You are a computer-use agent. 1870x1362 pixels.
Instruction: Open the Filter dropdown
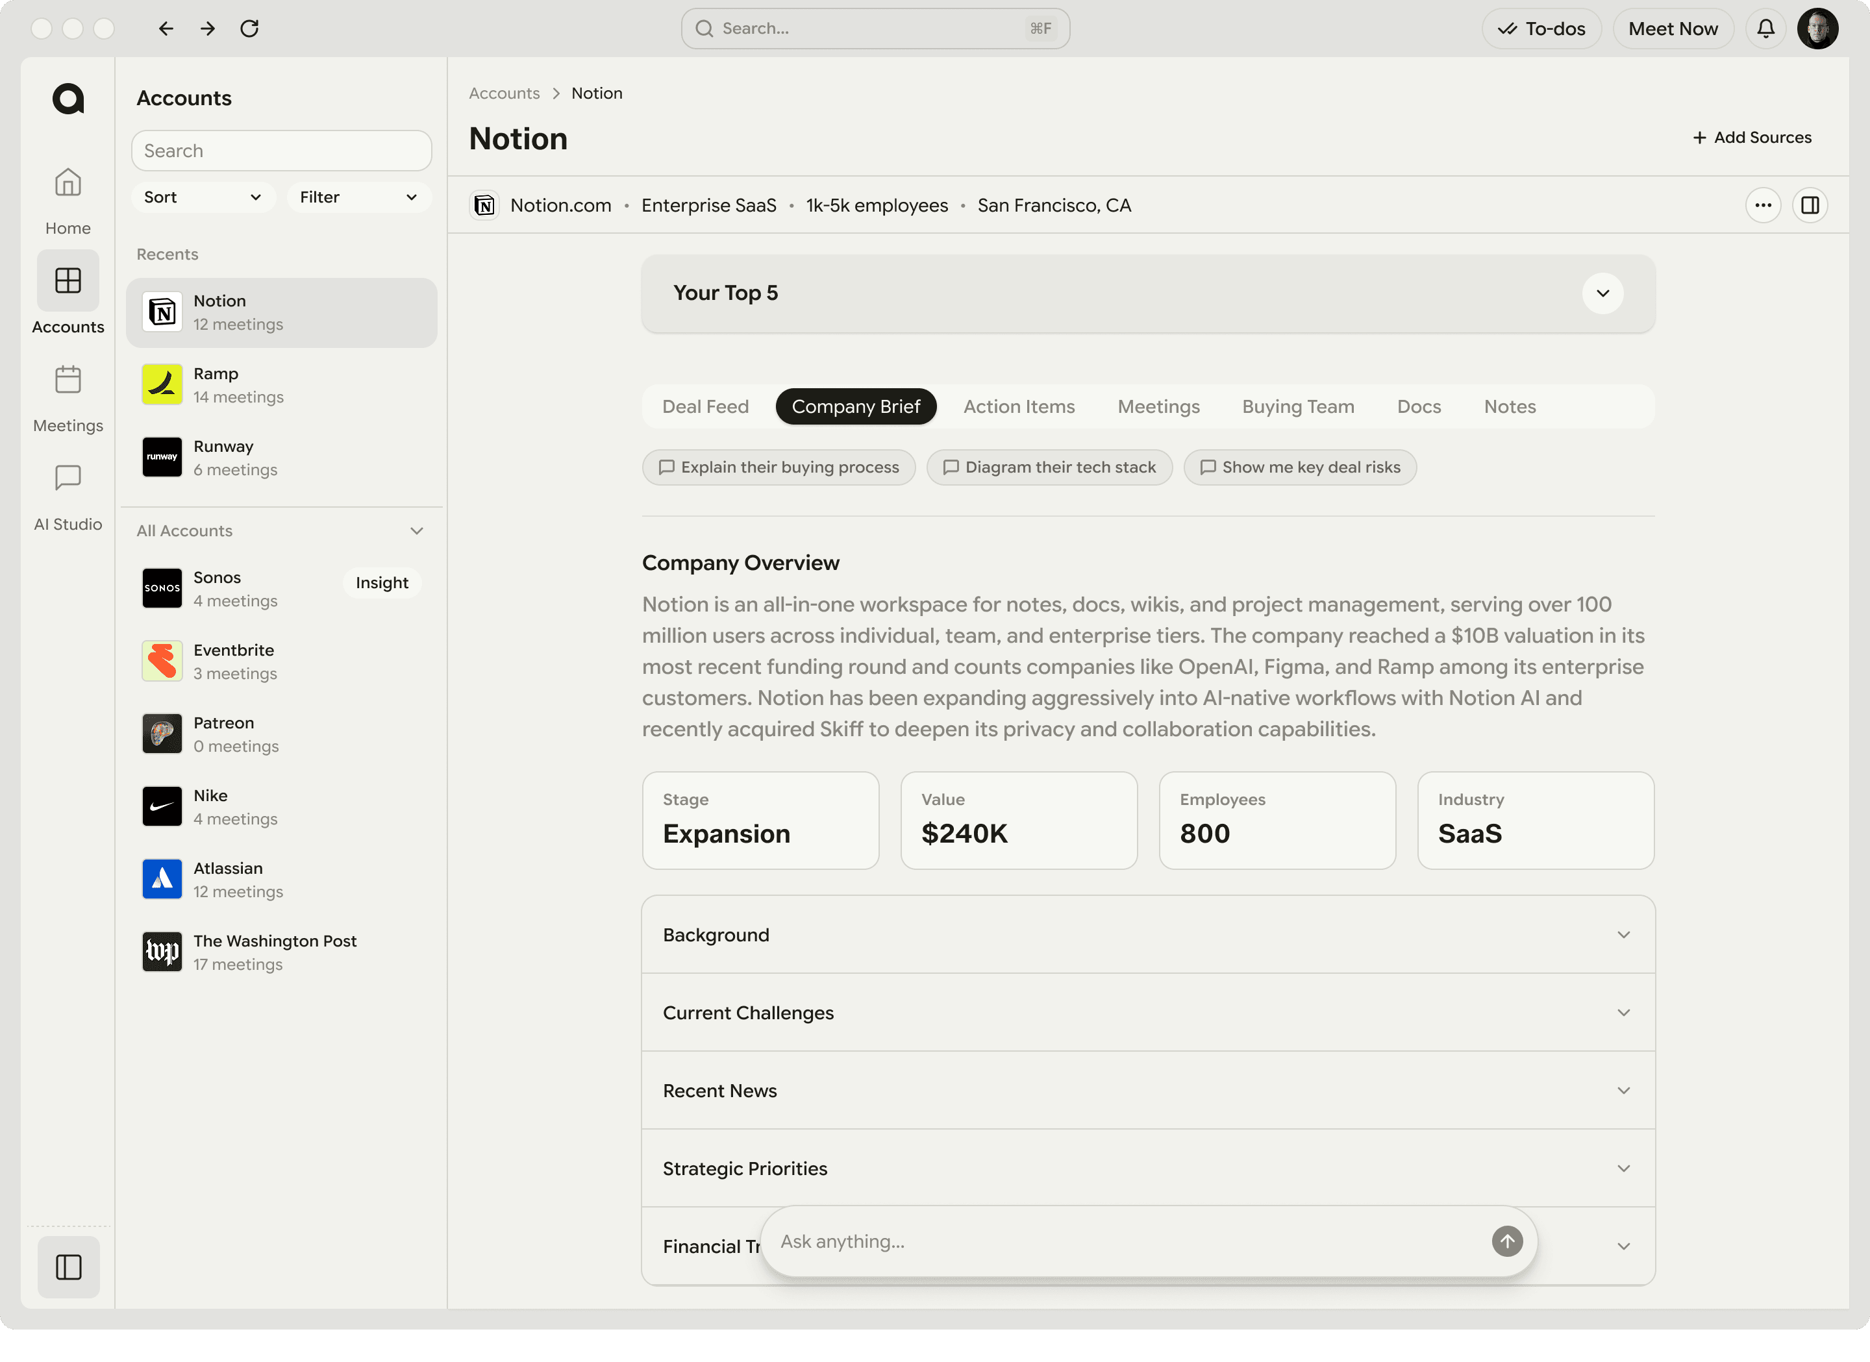click(358, 197)
